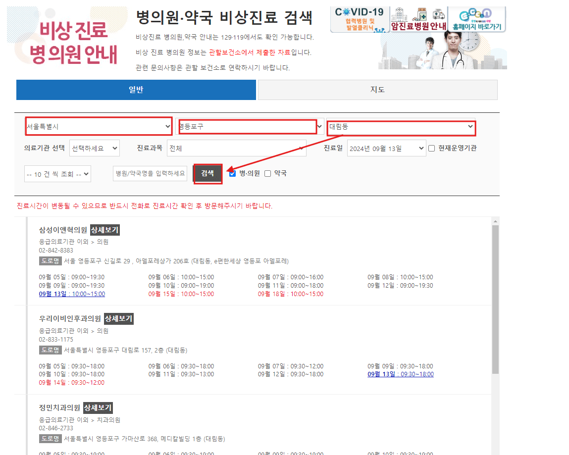Click phone number 02-842-8383
The height and width of the screenshot is (455, 569).
click(56, 251)
